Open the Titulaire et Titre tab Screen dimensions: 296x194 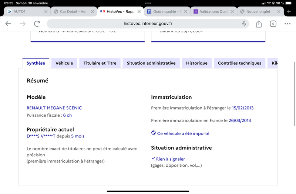pyautogui.click(x=100, y=63)
